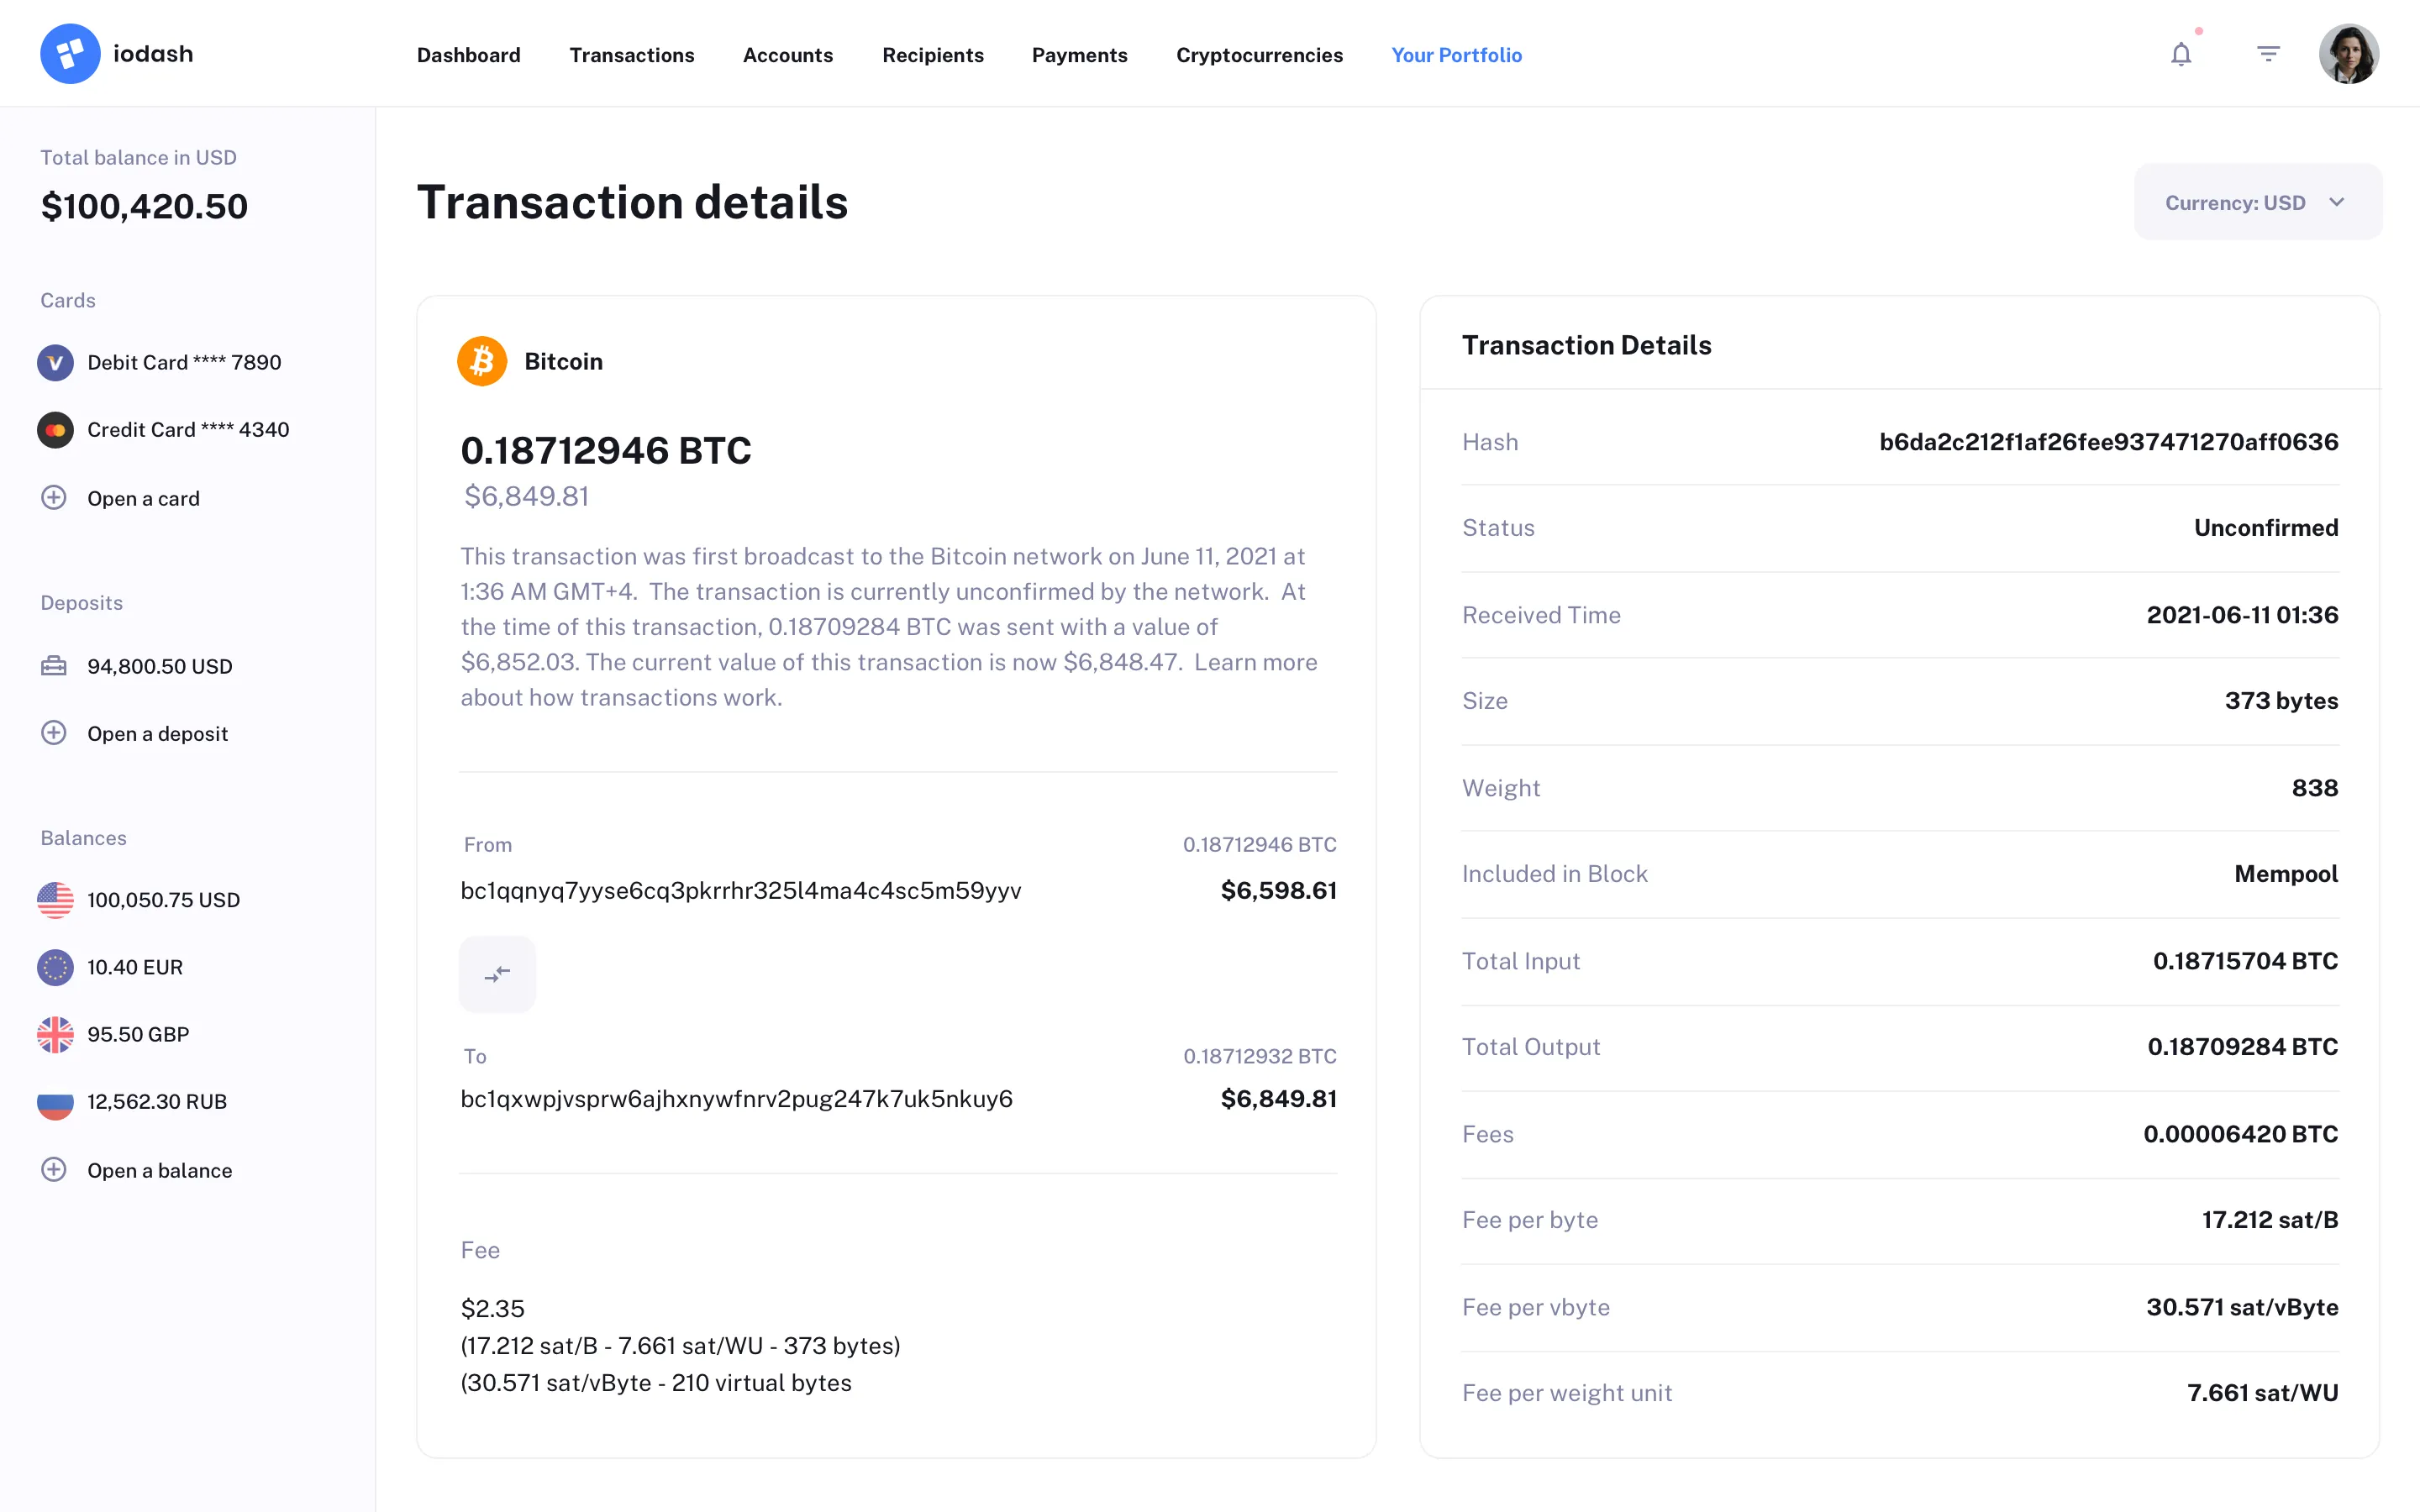Open the Cryptocurrencies menu item

tap(1259, 55)
